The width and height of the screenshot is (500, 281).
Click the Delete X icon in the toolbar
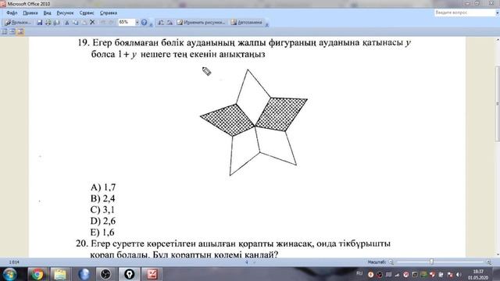click(x=92, y=22)
